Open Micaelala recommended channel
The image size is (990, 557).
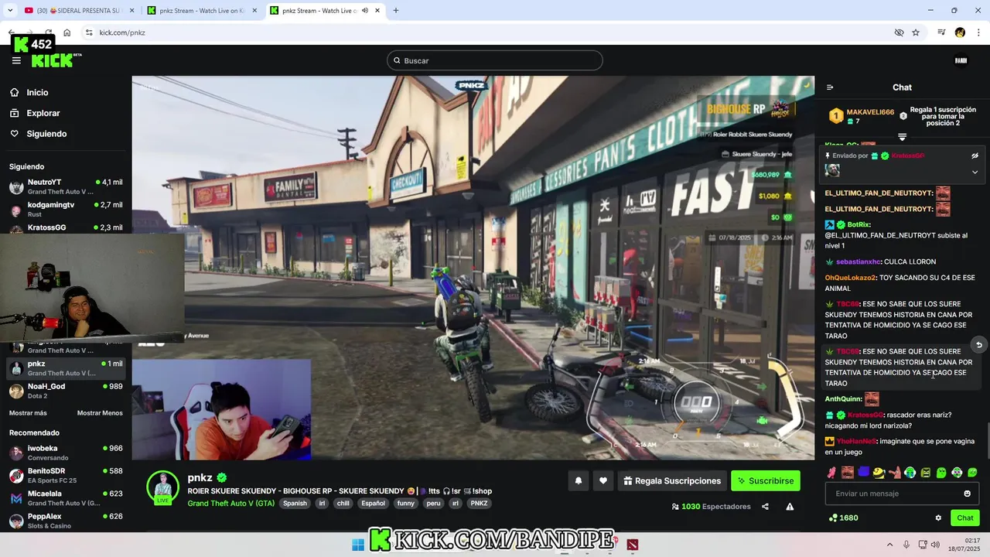[x=66, y=498]
